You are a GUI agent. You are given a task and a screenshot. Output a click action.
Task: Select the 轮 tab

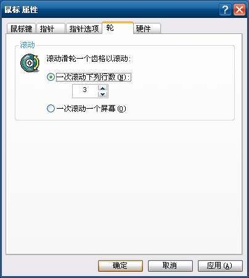click(118, 28)
